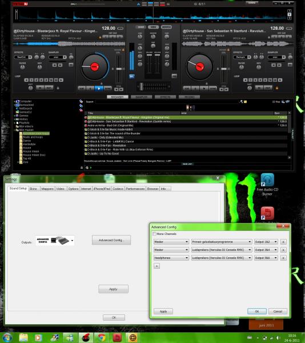
Task: Toggle the right deck smart loop lock icon
Action: pos(277,88)
